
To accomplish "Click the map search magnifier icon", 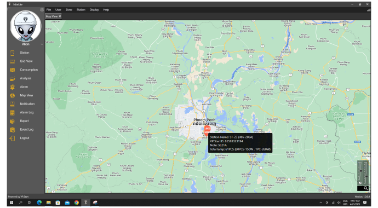I will 366,188.
